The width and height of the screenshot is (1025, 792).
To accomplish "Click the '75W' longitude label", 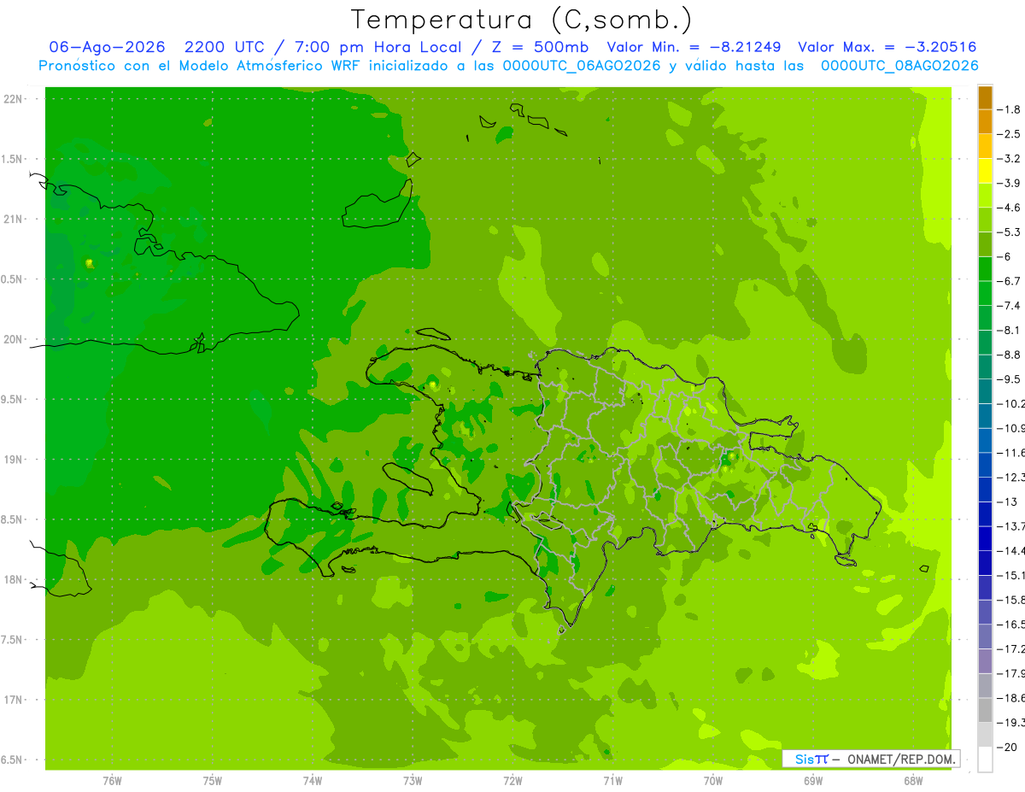I will coord(212,780).
